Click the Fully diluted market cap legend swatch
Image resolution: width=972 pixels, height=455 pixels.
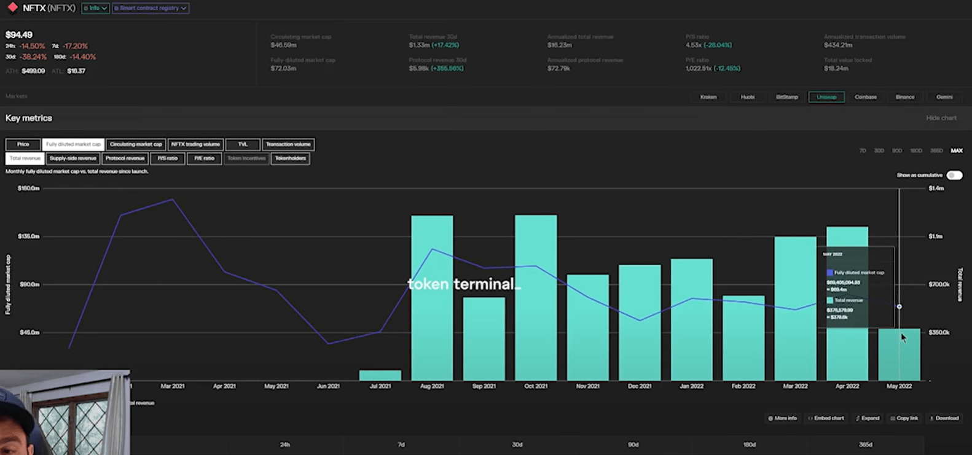click(x=829, y=273)
